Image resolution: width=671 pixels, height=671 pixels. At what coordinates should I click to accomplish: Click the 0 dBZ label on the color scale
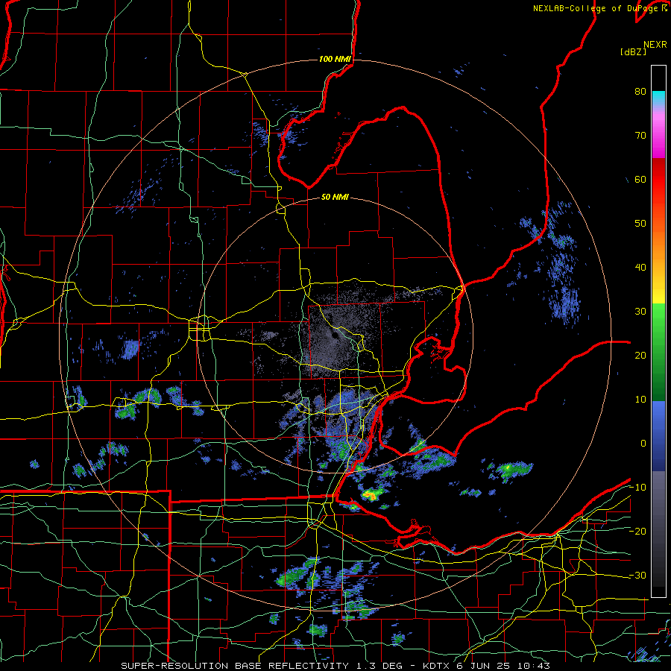(x=643, y=444)
